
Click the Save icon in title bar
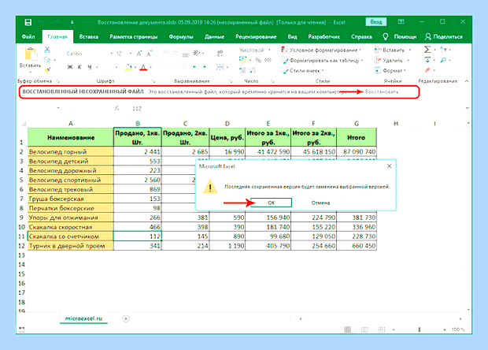pos(28,22)
